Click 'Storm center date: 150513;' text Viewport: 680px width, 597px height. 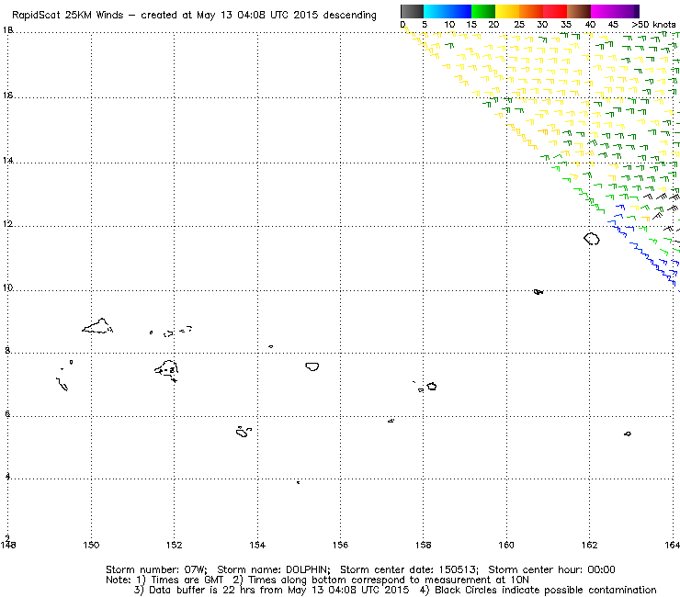[x=409, y=569]
